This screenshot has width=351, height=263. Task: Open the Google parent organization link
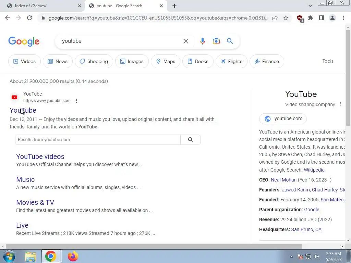click(x=312, y=210)
